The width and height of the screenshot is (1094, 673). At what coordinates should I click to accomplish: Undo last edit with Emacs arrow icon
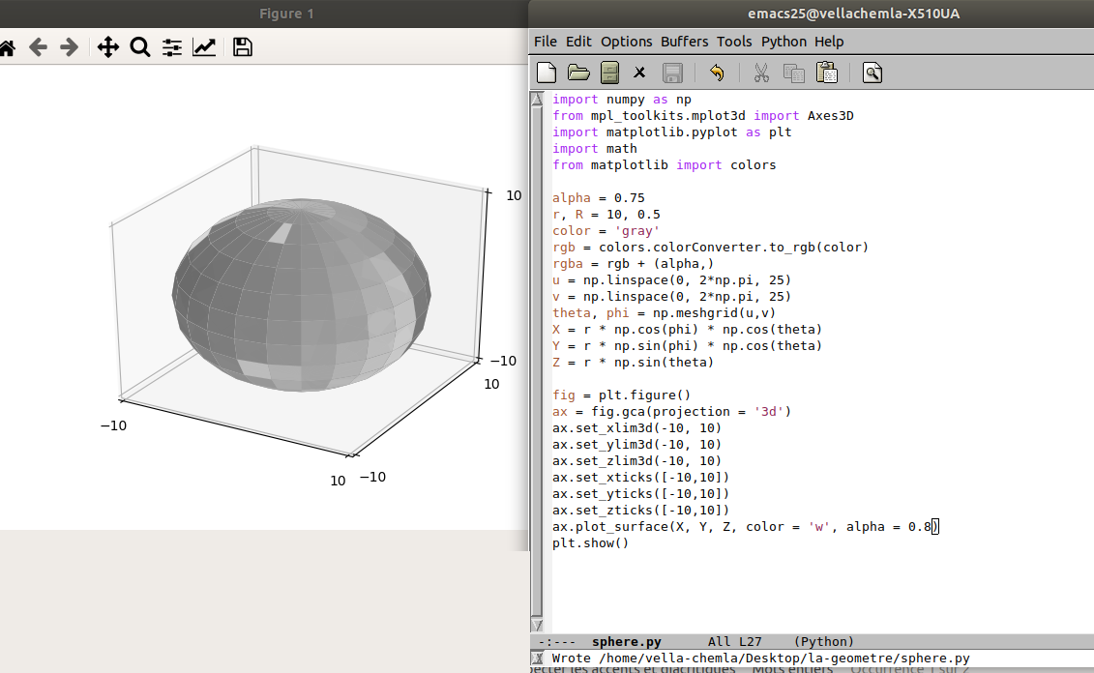(x=717, y=73)
